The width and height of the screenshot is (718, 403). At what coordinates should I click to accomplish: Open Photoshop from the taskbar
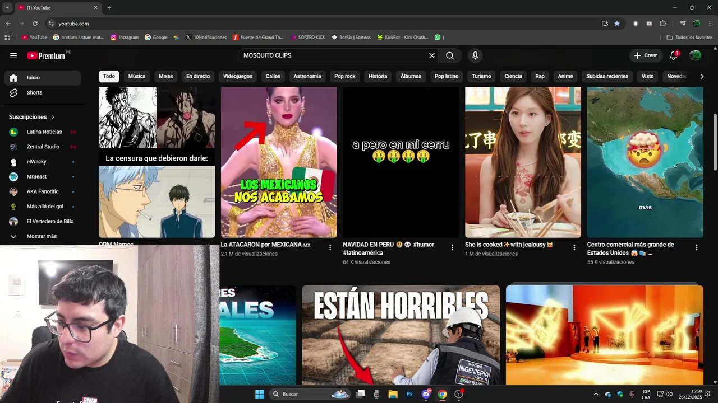pyautogui.click(x=409, y=394)
